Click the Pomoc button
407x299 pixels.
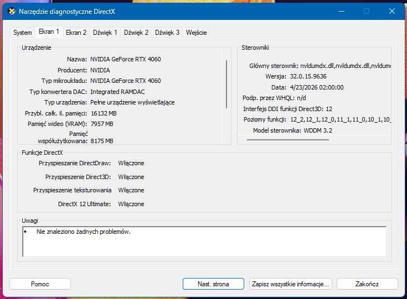point(40,284)
